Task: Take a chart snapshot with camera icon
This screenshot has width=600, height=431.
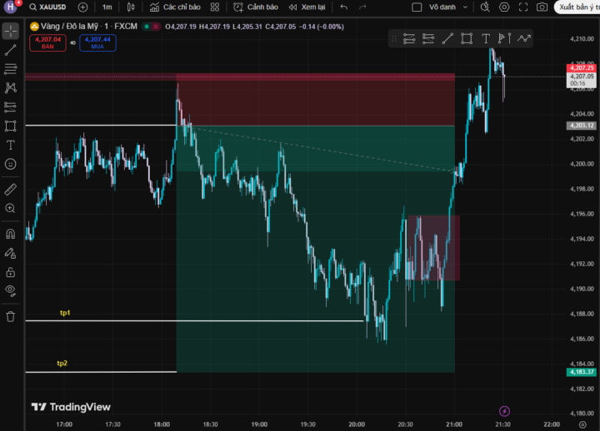Action: (542, 7)
